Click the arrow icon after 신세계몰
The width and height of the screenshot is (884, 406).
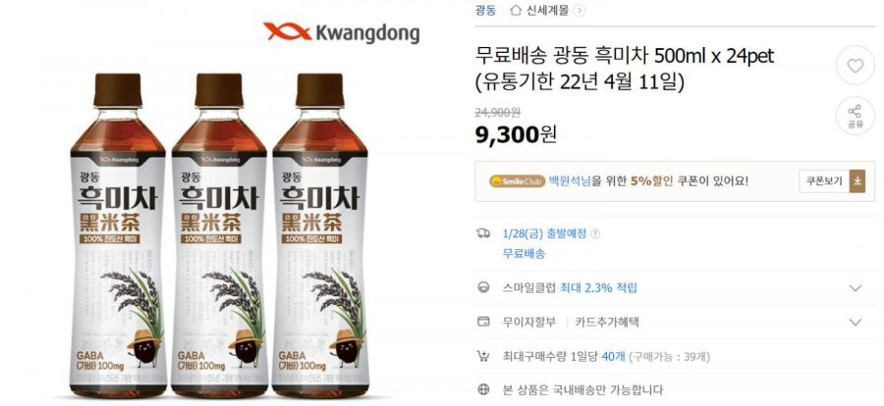(580, 10)
